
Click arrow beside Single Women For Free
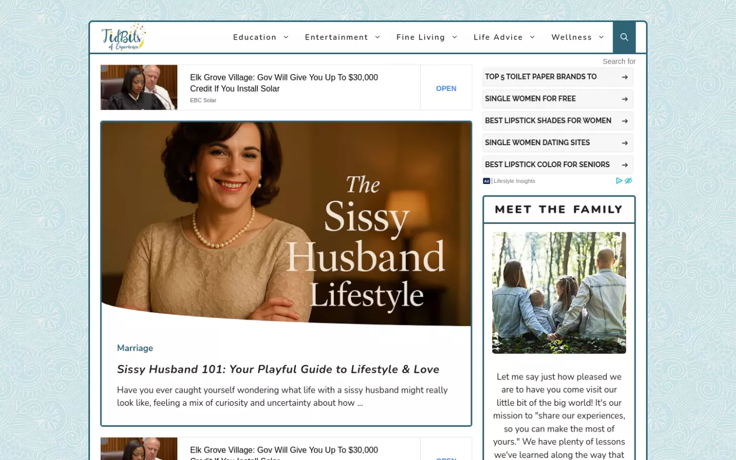[x=625, y=99]
